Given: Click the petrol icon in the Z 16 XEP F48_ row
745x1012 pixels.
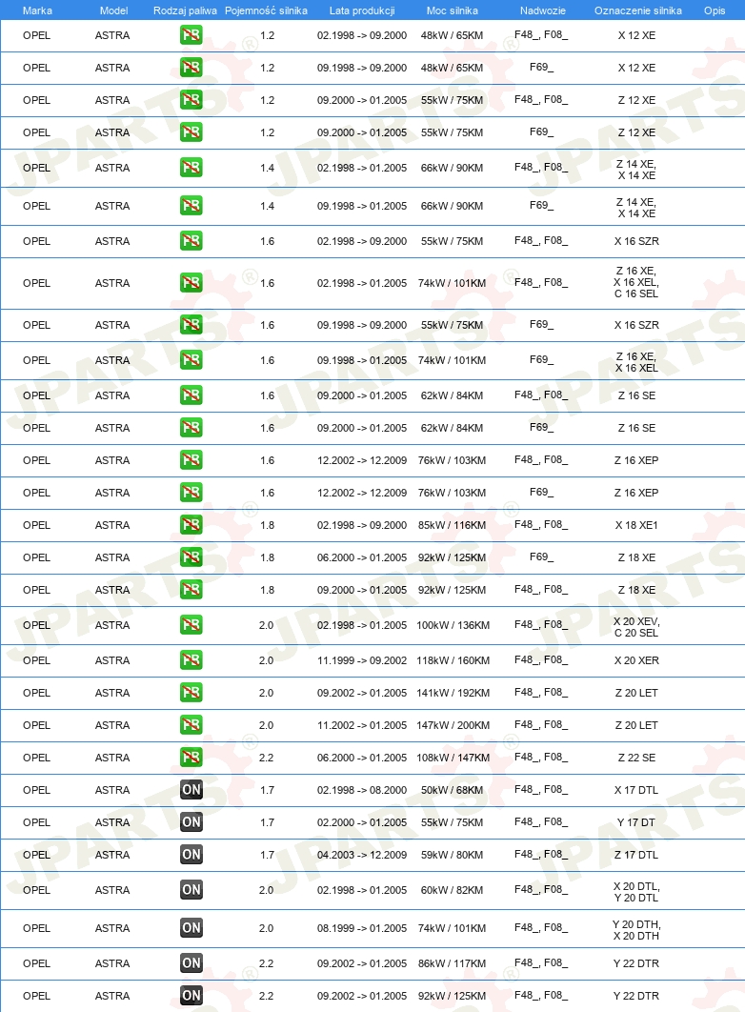Looking at the screenshot, I should (x=191, y=459).
